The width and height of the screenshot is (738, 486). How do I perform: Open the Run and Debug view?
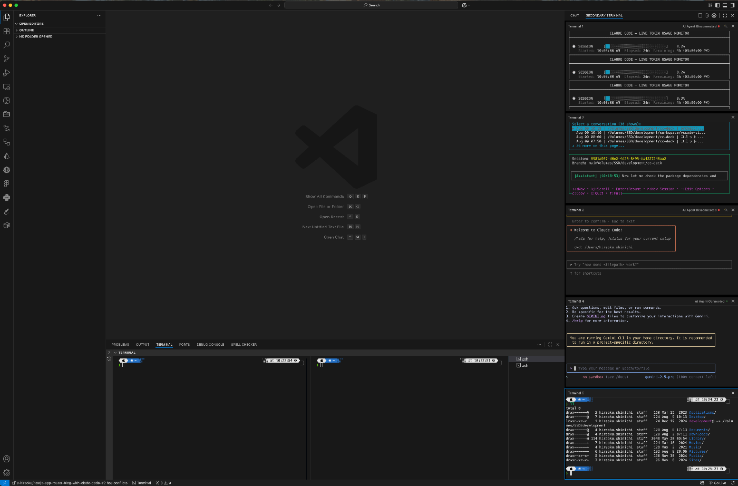(x=7, y=73)
